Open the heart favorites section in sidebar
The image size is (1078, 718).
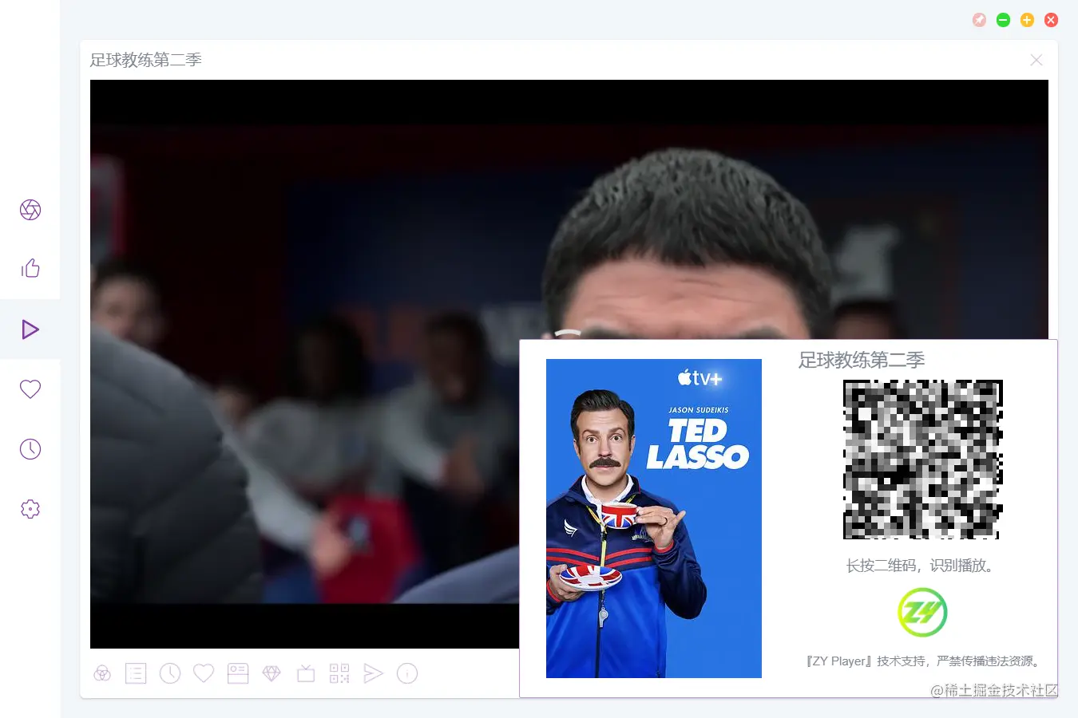[x=30, y=389]
